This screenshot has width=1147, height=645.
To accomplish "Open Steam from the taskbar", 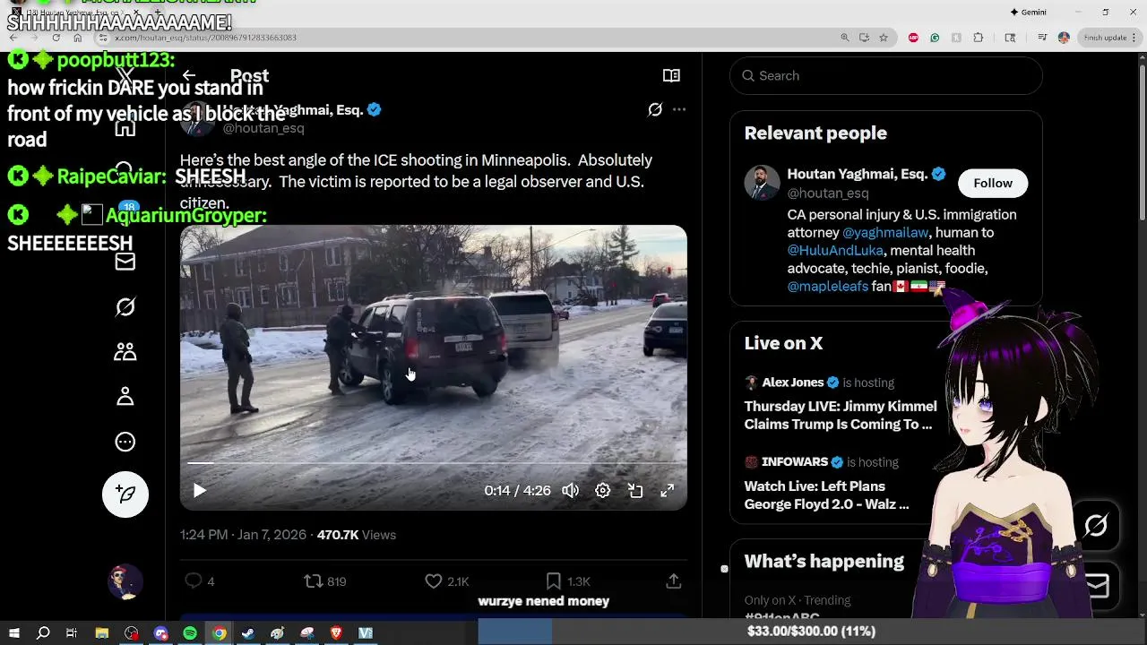I will (248, 633).
